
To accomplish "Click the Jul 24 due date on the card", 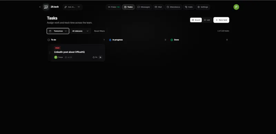I will coord(68,57).
